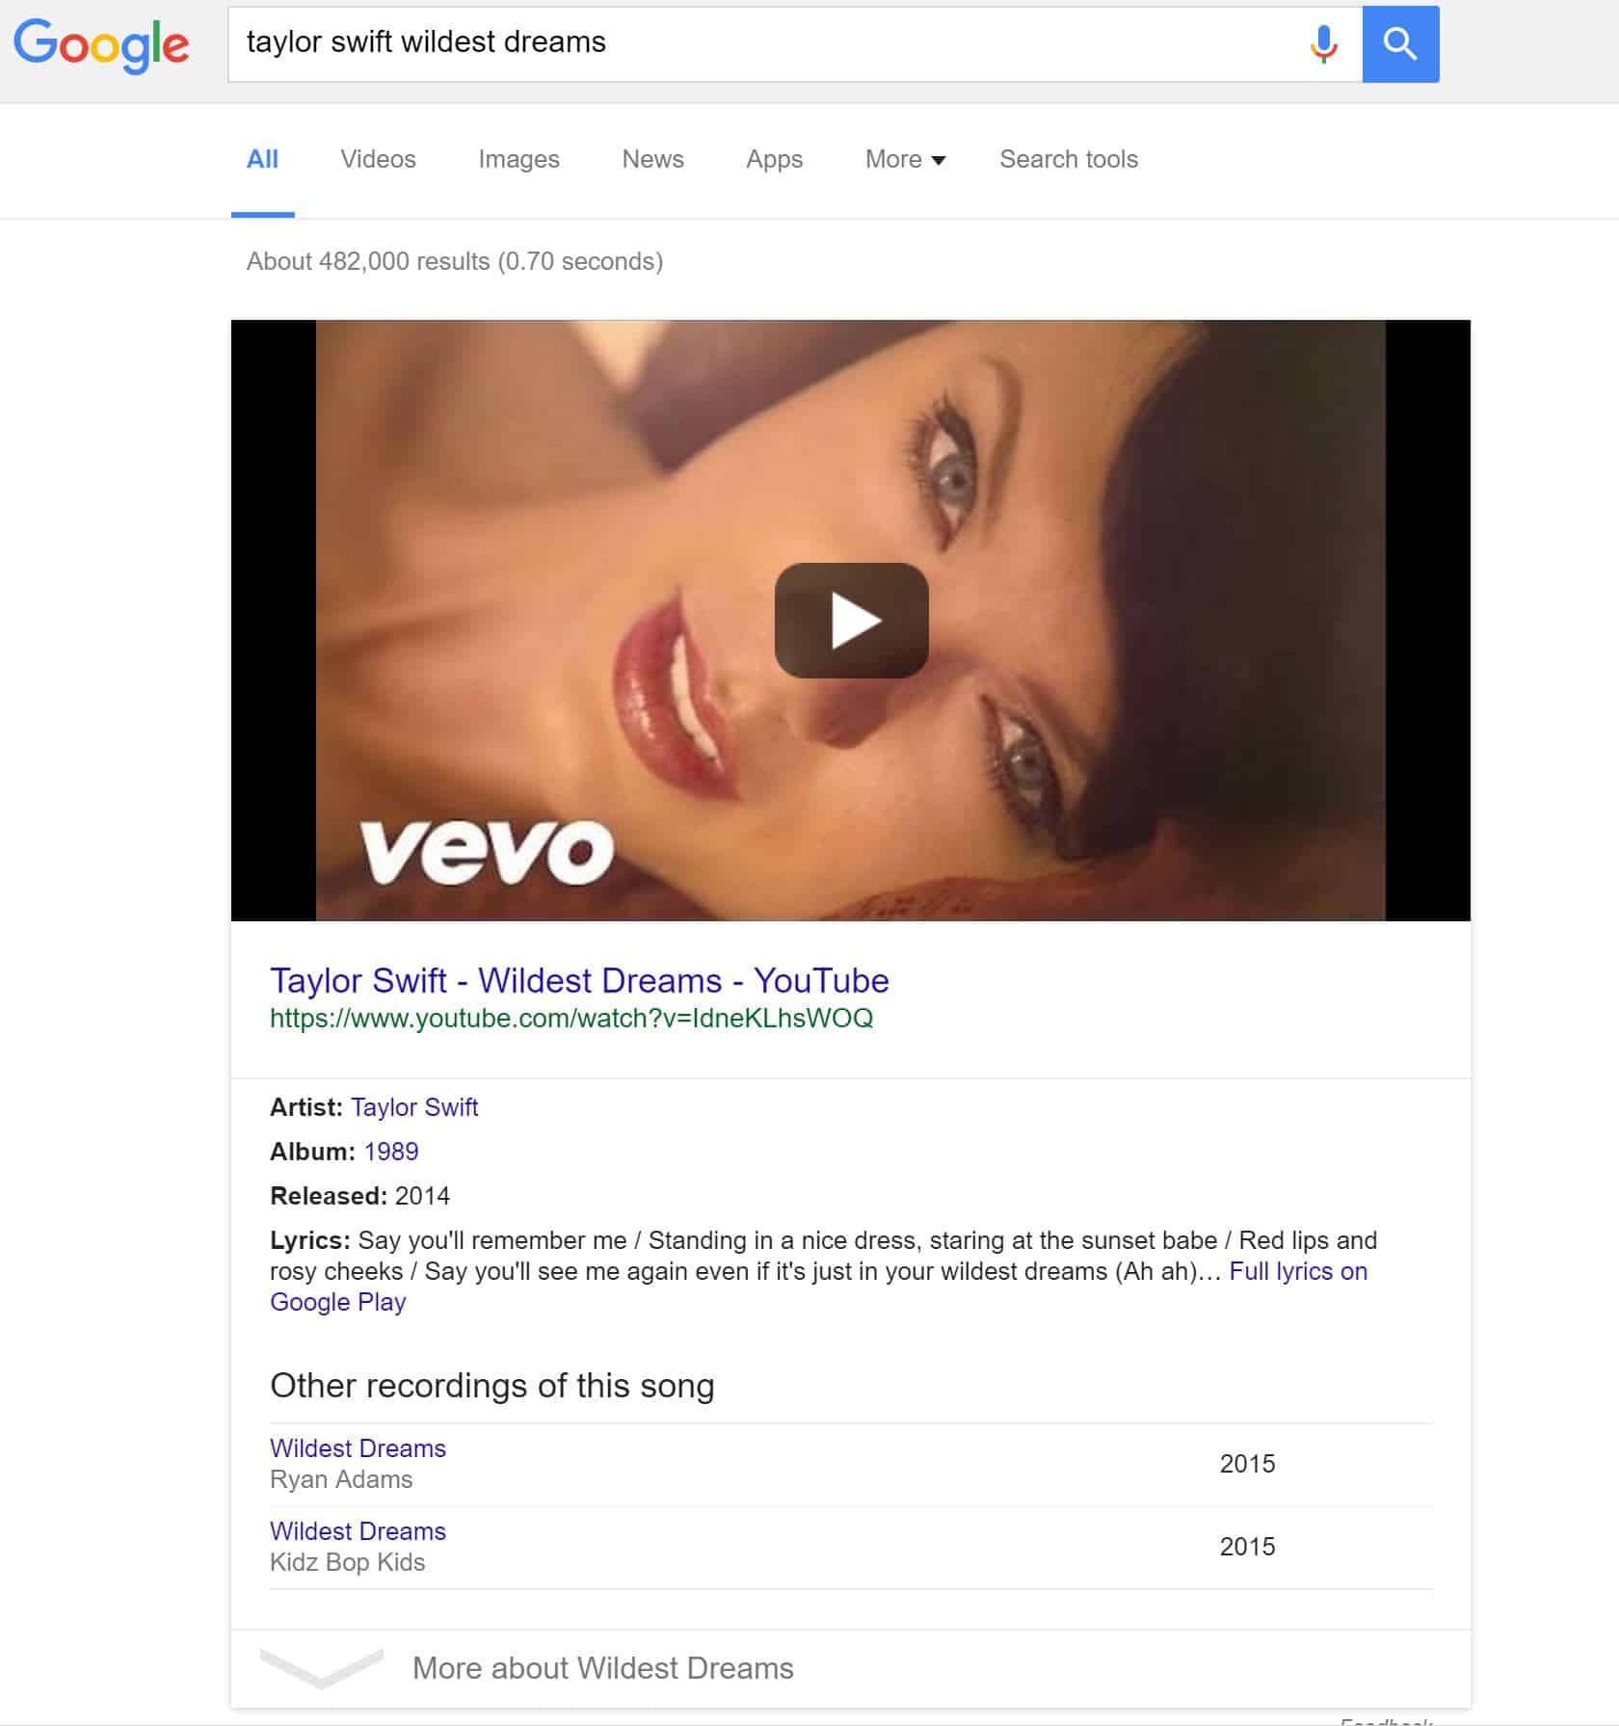Image resolution: width=1619 pixels, height=1726 pixels.
Task: Click the Google logo
Action: (101, 44)
